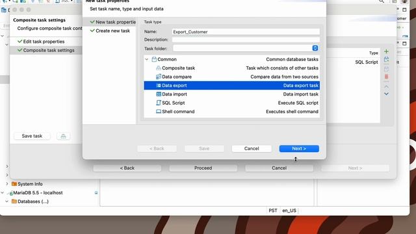This screenshot has width=416, height=234.
Task: Click the MariaDB 5.5 connection icon
Action: pos(10,193)
